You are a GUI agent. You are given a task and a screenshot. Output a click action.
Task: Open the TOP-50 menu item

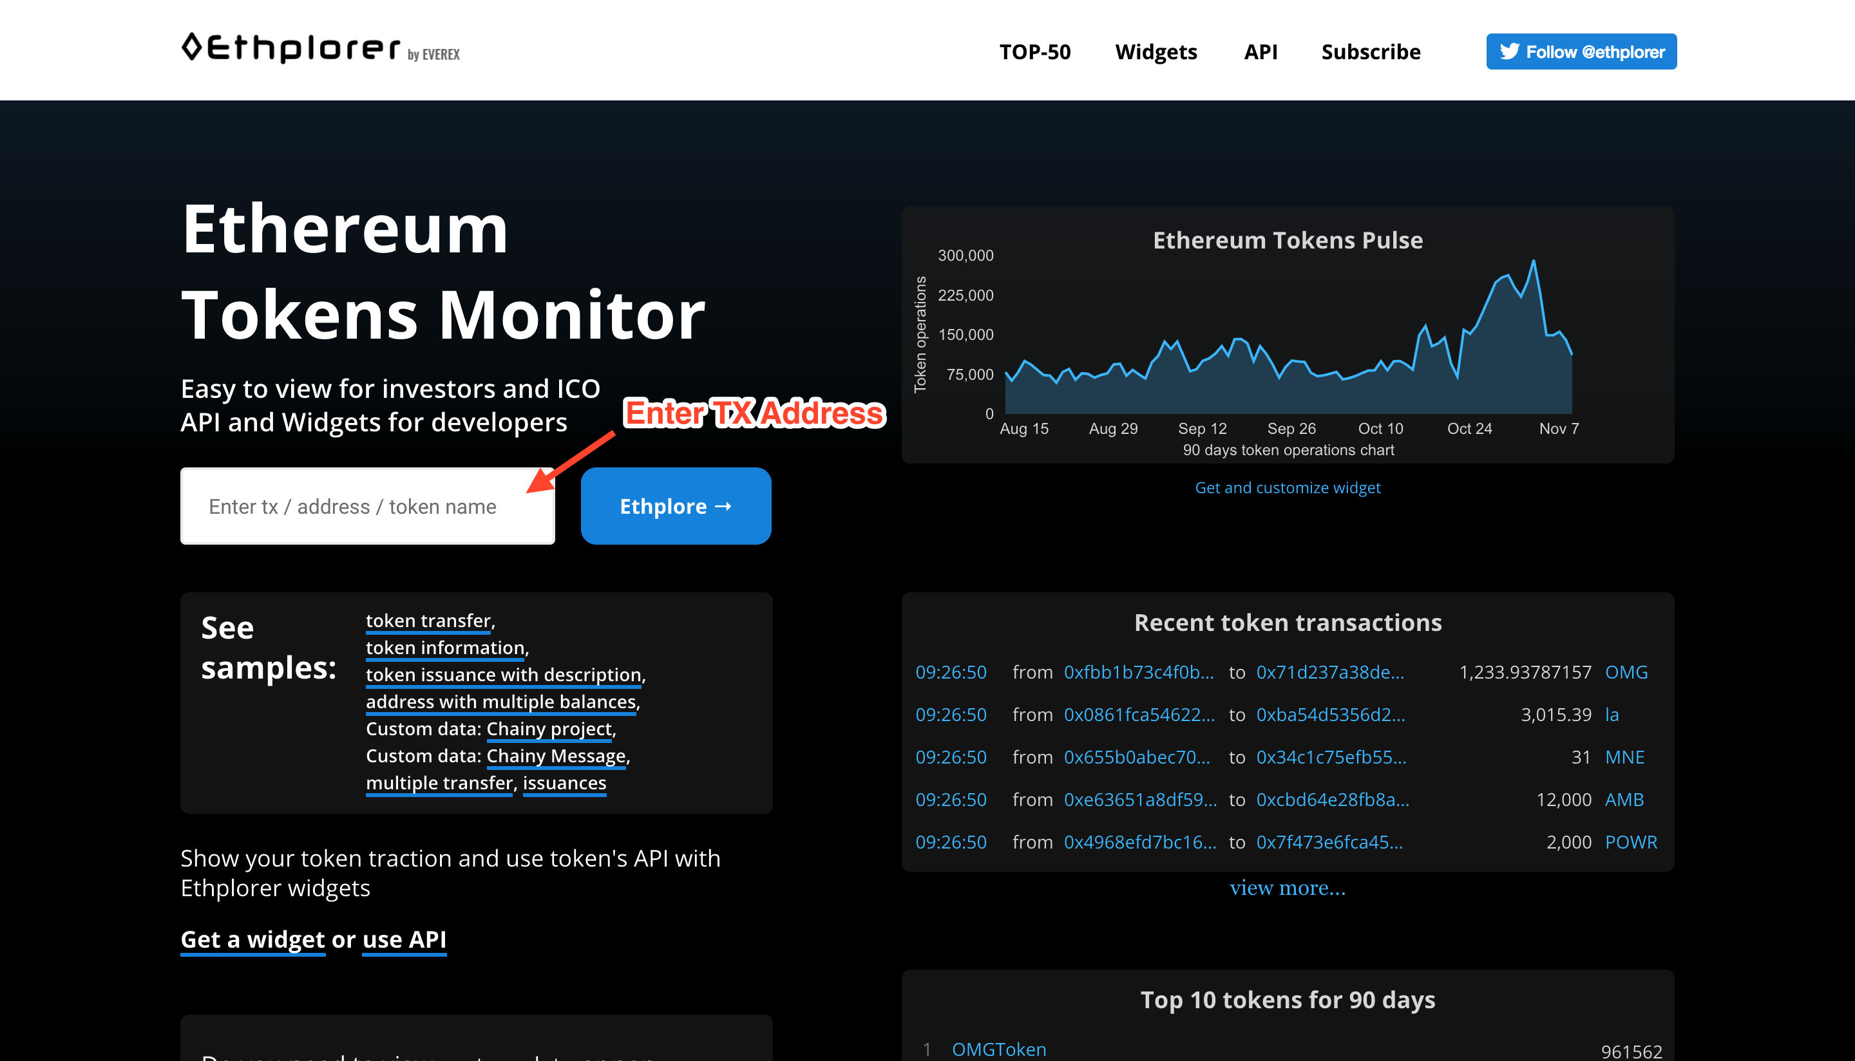tap(1034, 52)
